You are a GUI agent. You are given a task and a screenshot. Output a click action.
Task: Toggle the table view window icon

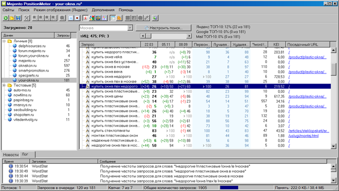(x=113, y=18)
